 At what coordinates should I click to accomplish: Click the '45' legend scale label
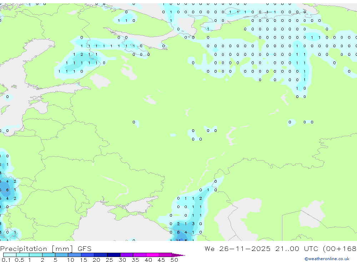(x=161, y=260)
